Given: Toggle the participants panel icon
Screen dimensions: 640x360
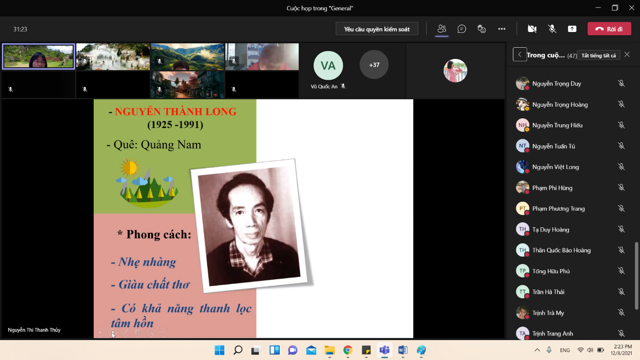Looking at the screenshot, I should coord(442,29).
